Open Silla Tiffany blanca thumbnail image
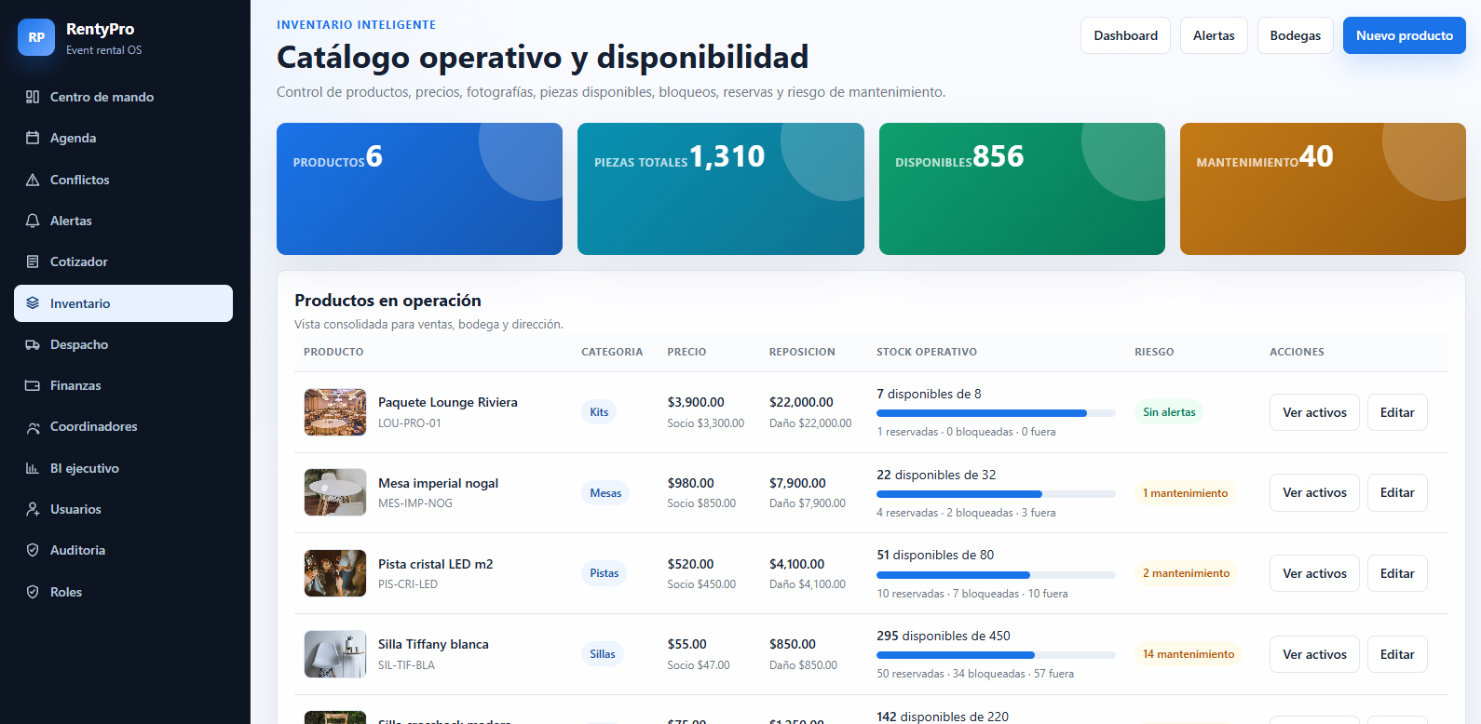This screenshot has width=1481, height=724. click(x=335, y=654)
